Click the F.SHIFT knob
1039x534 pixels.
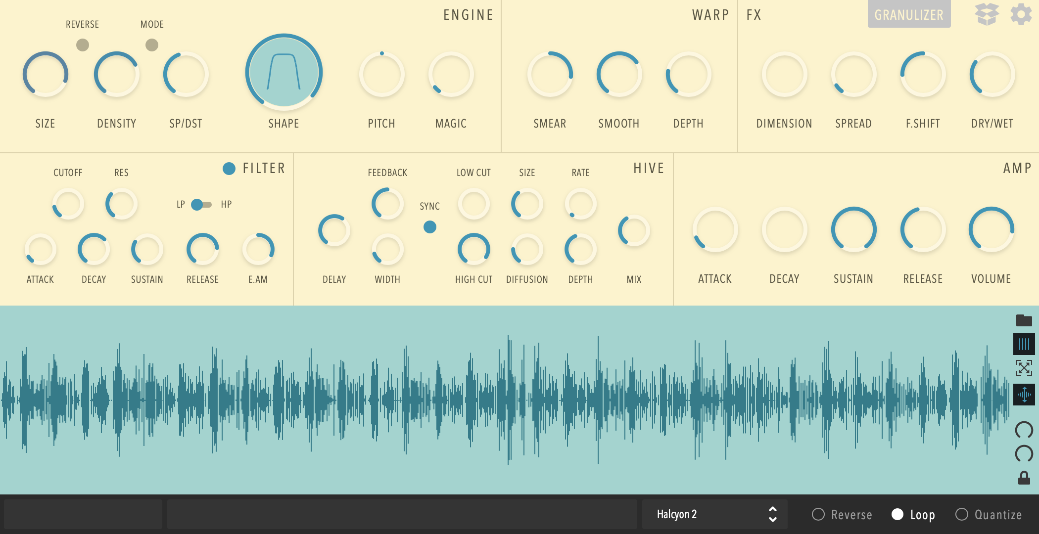pyautogui.click(x=923, y=74)
